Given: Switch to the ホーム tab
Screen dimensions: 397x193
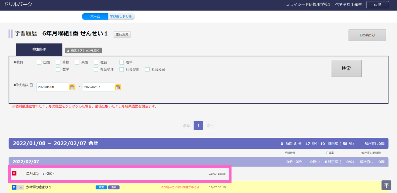Looking at the screenshot, I should pos(95,17).
